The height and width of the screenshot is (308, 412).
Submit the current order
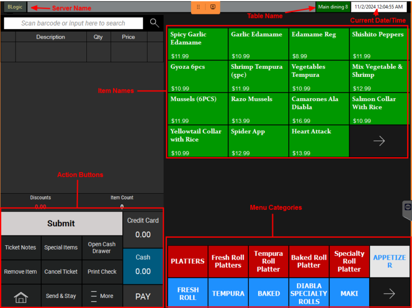pos(62,223)
